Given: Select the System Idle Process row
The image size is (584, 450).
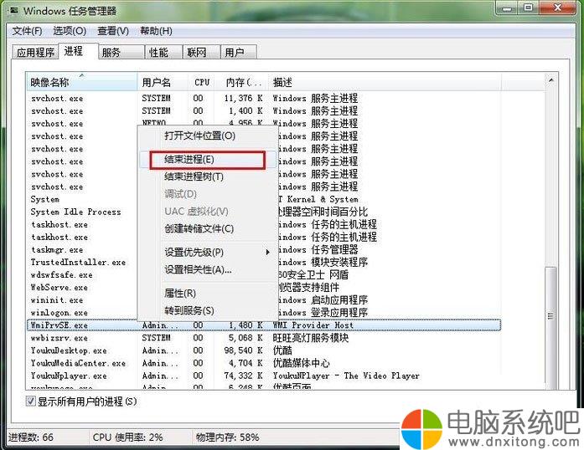Looking at the screenshot, I should pos(75,212).
